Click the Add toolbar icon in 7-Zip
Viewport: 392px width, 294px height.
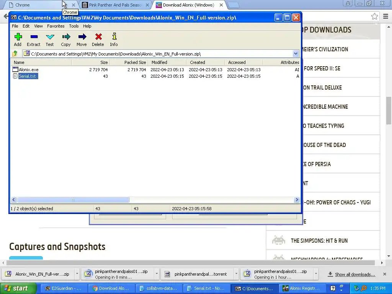pos(18,37)
